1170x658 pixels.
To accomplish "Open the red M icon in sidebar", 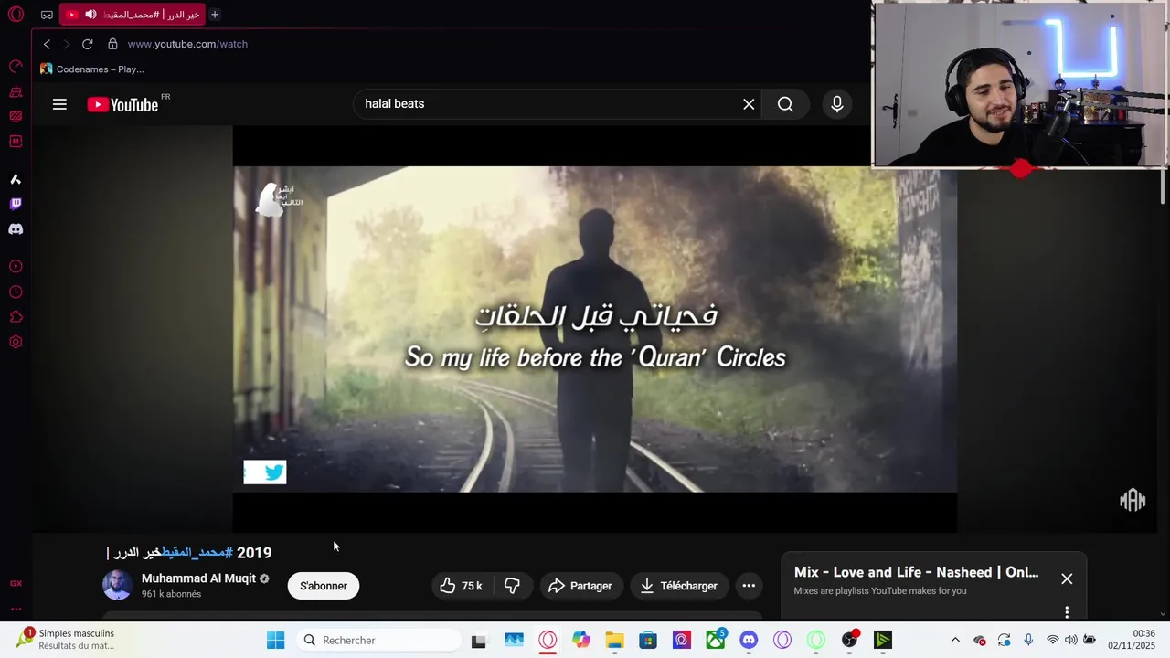I will click(x=16, y=142).
